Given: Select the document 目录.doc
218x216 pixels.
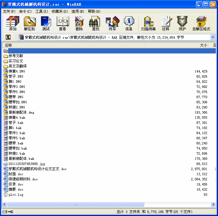Looking at the screenshot, I should tap(13, 184).
